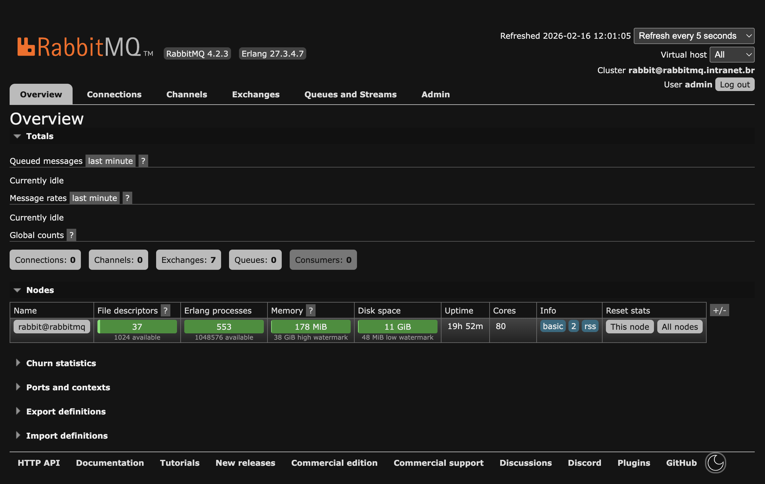The width and height of the screenshot is (765, 484).
Task: Toggle node columns with +/- button
Action: (x=719, y=311)
